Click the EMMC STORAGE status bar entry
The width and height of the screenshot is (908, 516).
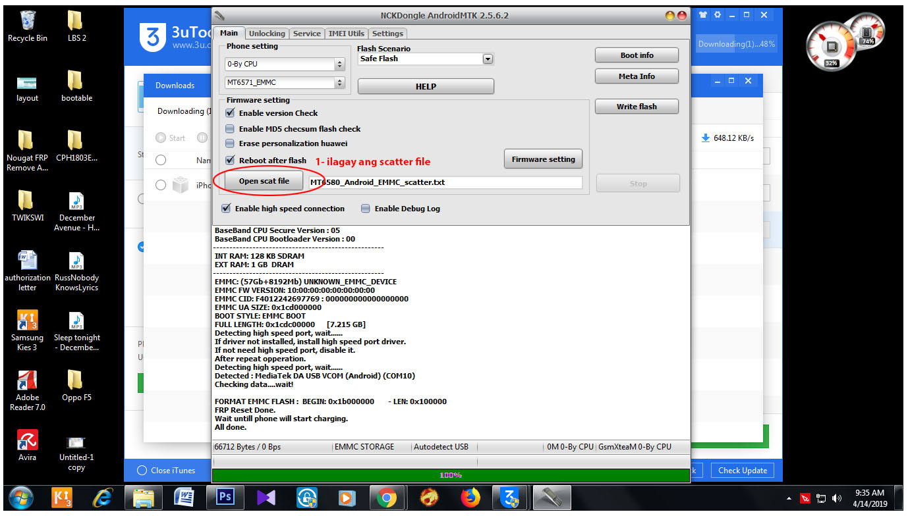(x=364, y=447)
